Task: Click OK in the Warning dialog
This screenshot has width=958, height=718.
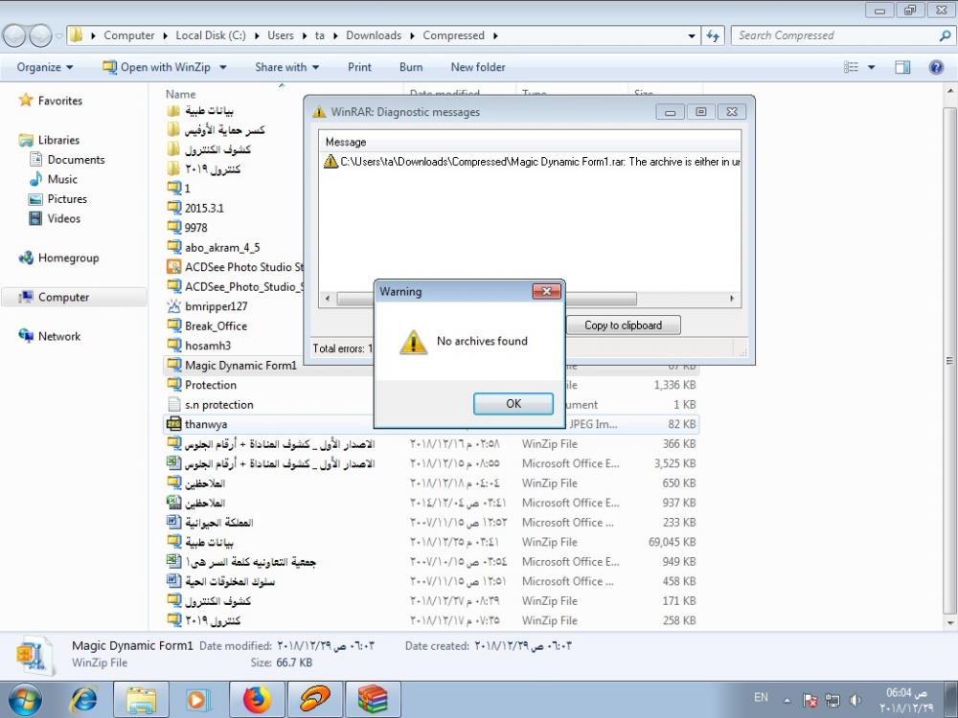Action: pos(513,404)
